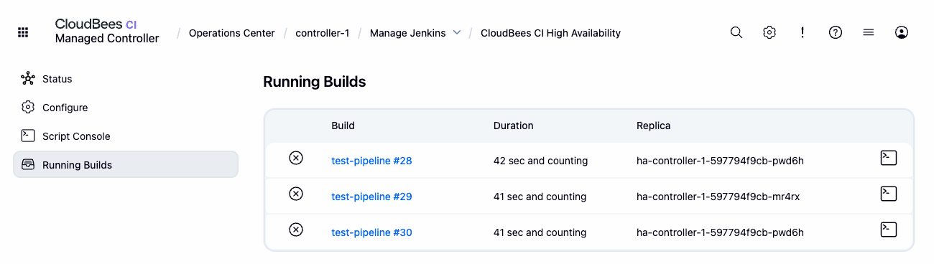Open the Script Console label in sidebar
Viewport: 934px width, 264px height.
point(76,136)
